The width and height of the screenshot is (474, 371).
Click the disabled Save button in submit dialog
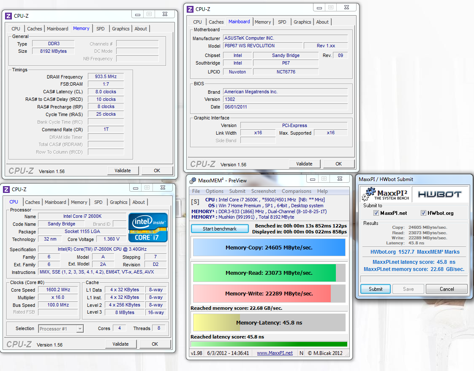(409, 289)
